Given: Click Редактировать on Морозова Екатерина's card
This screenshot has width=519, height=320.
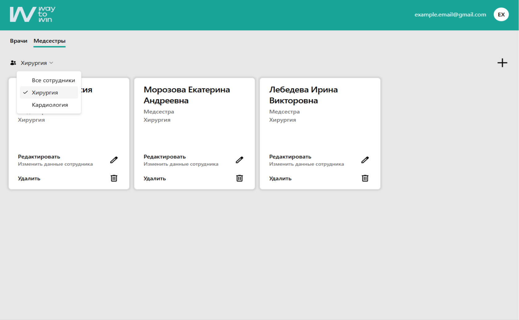Looking at the screenshot, I should (165, 157).
